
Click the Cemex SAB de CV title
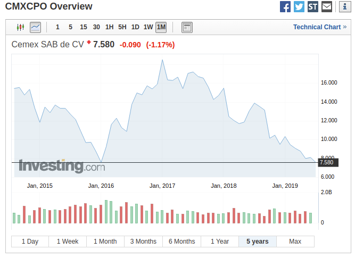(x=48, y=45)
